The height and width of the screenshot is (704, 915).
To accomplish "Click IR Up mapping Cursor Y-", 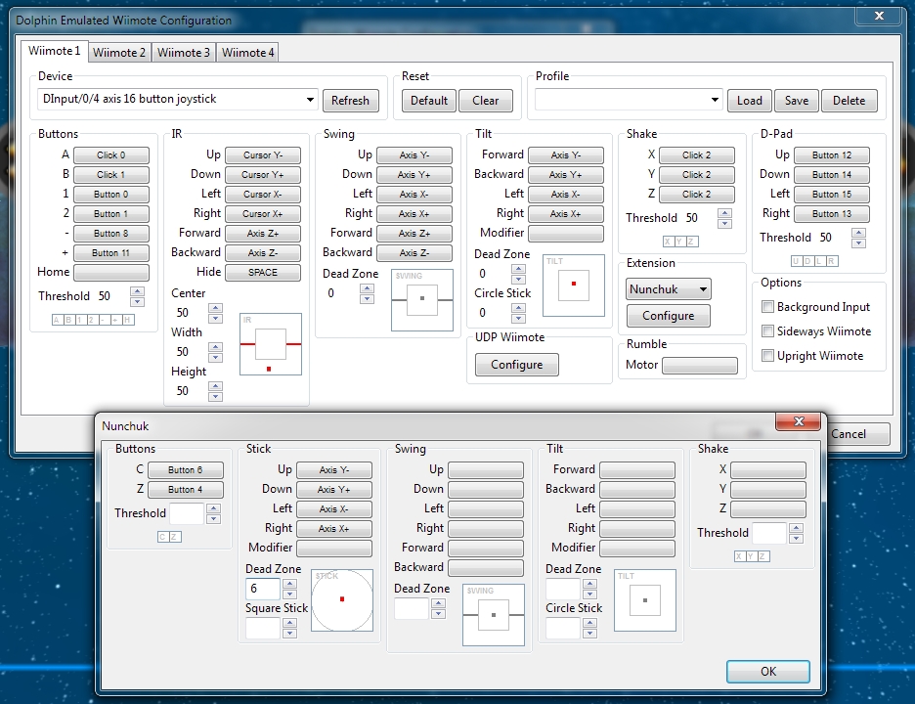I will (x=263, y=155).
